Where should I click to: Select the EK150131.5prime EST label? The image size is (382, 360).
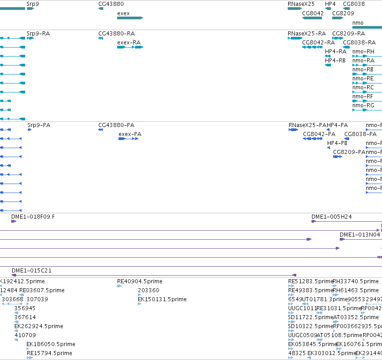(162, 299)
